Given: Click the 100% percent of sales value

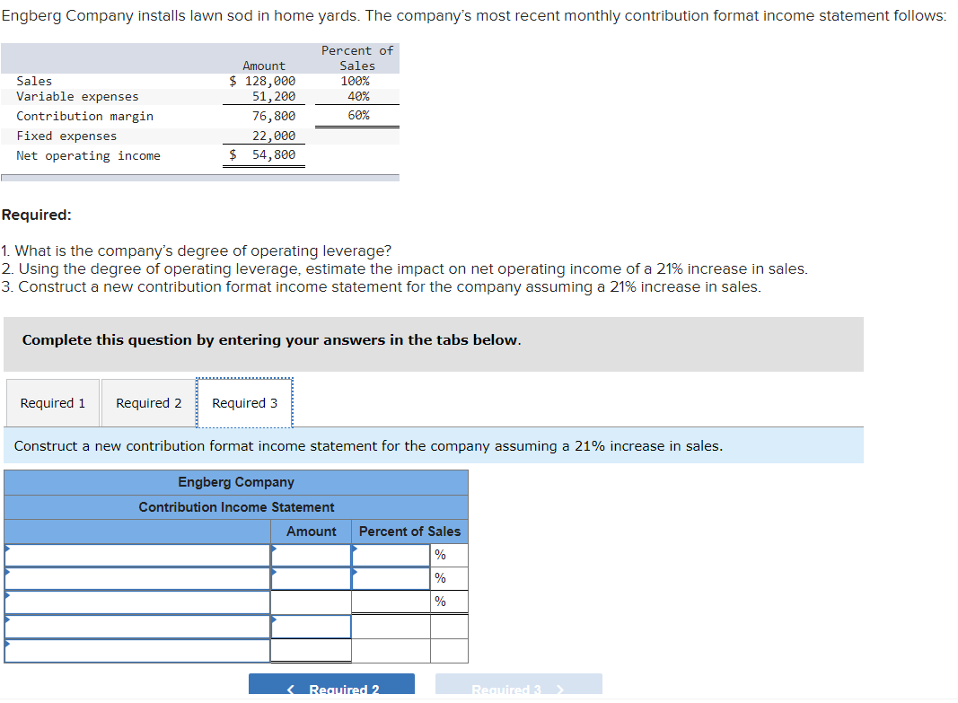Looking at the screenshot, I should pyautogui.click(x=355, y=81).
